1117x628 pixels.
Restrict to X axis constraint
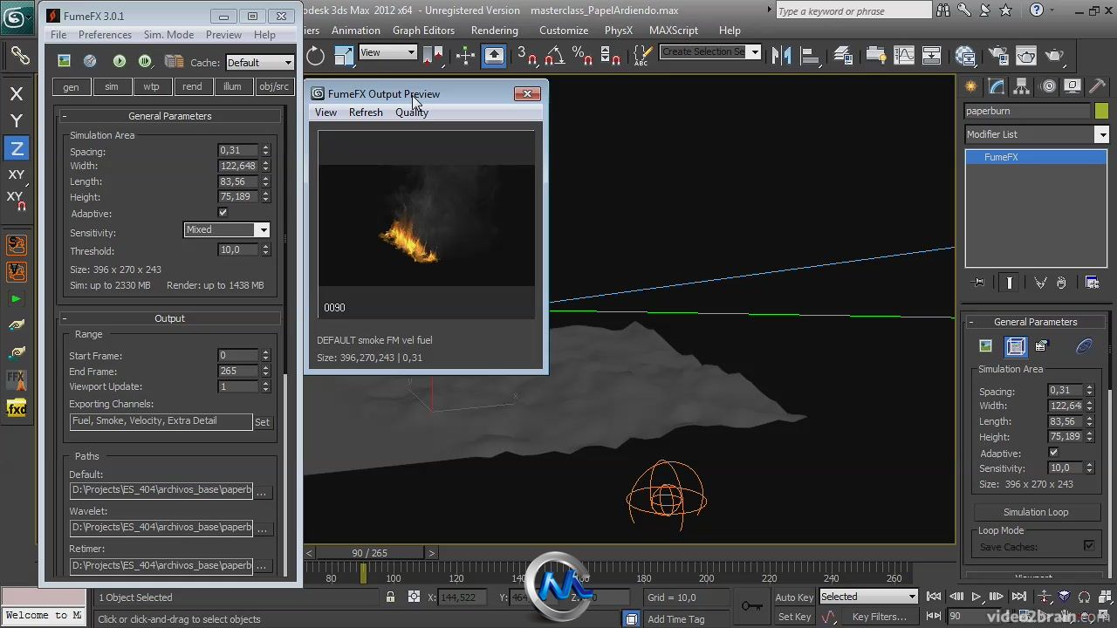(x=16, y=93)
